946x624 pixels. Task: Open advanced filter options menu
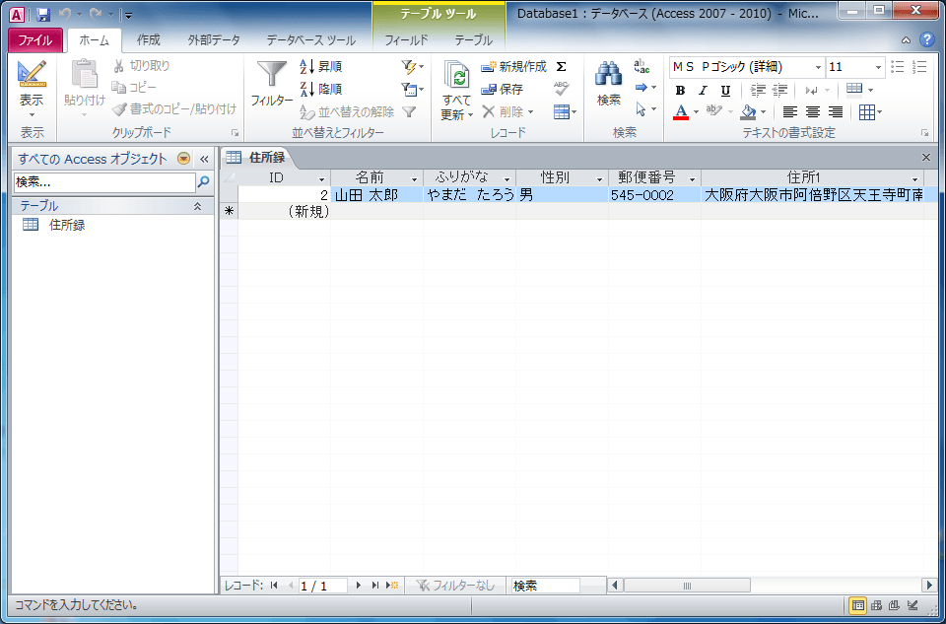click(x=412, y=90)
